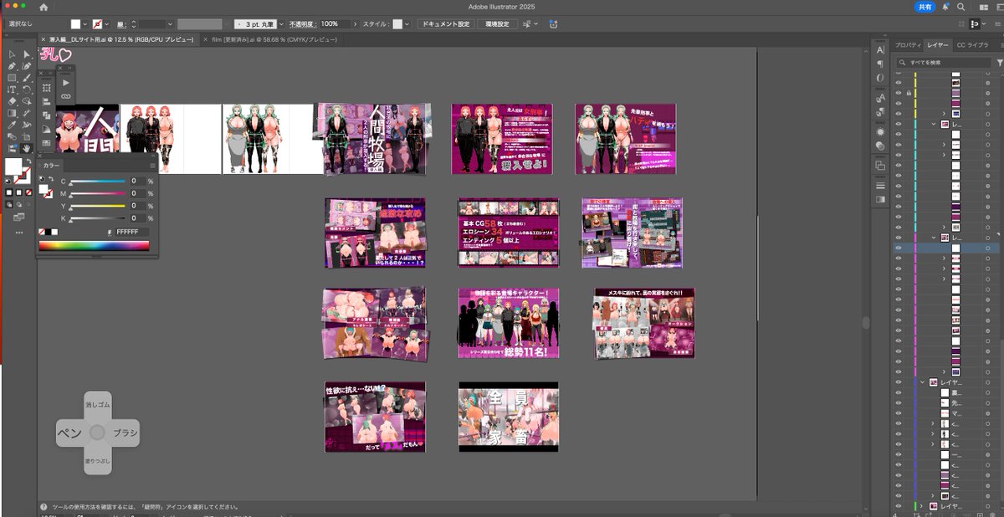Toggle visibility of the 'マ...' sublayer
This screenshot has width=1004, height=517.
pos(898,413)
